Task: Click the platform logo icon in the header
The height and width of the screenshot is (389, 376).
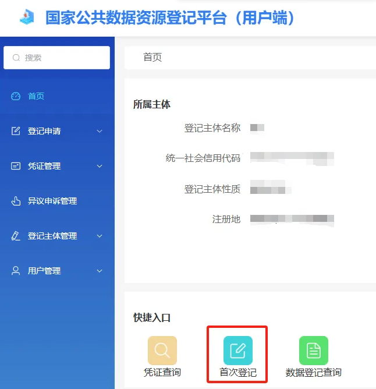Action: (27, 17)
